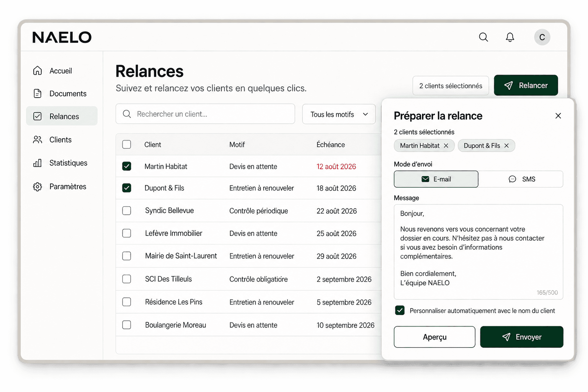Image resolution: width=588 pixels, height=392 pixels.
Task: Select E-mail send mode
Action: [x=436, y=179]
